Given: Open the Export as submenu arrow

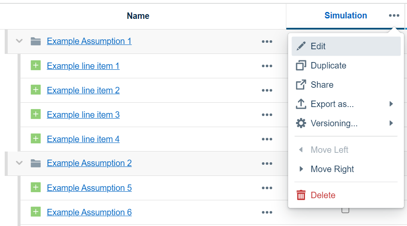Looking at the screenshot, I should click(x=391, y=104).
